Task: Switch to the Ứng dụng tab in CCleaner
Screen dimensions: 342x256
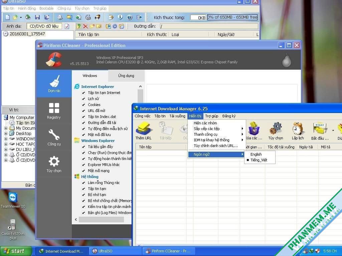Action: pos(126,76)
